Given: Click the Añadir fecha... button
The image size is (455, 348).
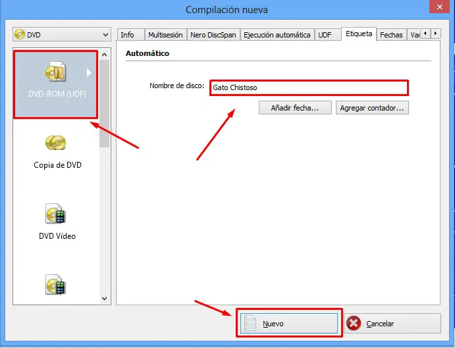Looking at the screenshot, I should click(295, 108).
